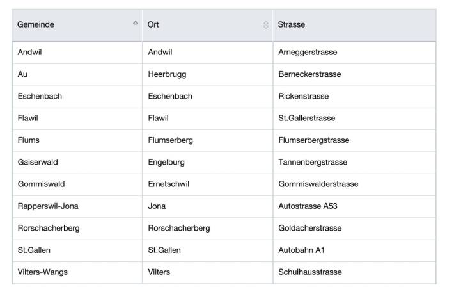This screenshot has width=454, height=303.
Task: Click the Autostrasse A53 cell
Action: (354, 206)
